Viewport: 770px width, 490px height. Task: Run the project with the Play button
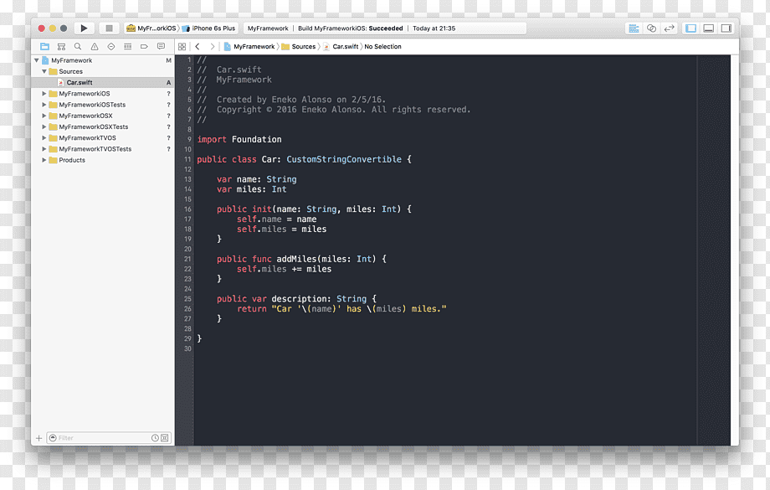(x=84, y=28)
